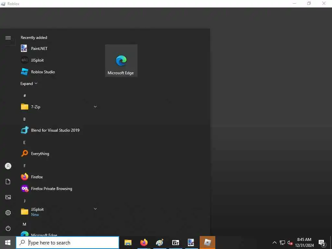Open the JJSploit New folder entry
The height and width of the screenshot is (249, 332).
pyautogui.click(x=59, y=212)
